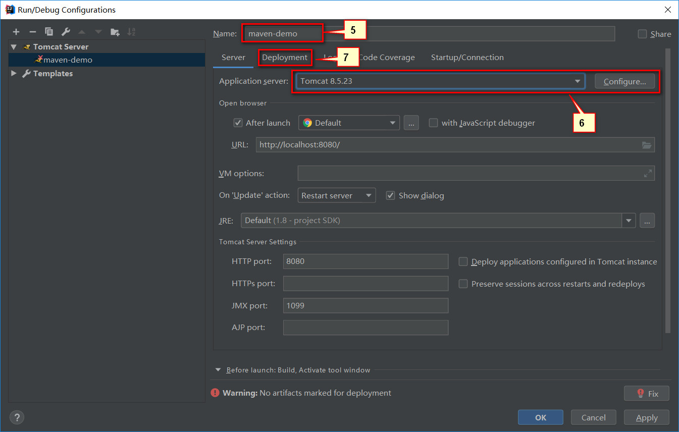Viewport: 679px width, 432px height.
Task: Switch to the Code Coverage tab
Action: pyautogui.click(x=387, y=58)
